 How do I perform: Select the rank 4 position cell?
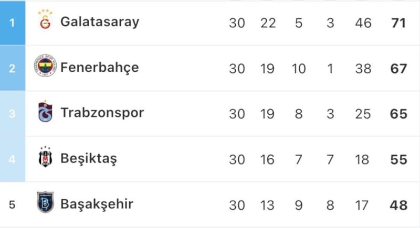(13, 159)
